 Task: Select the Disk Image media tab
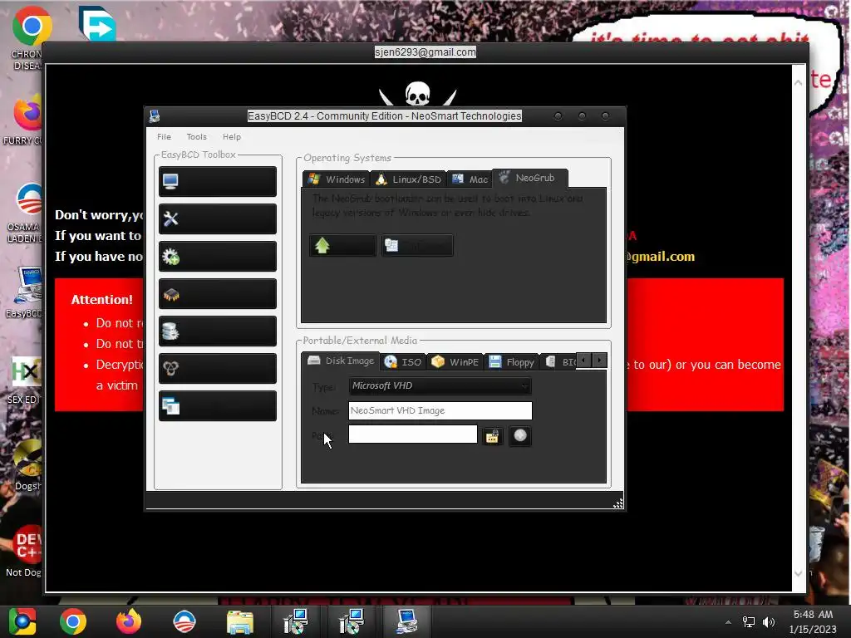[341, 361]
